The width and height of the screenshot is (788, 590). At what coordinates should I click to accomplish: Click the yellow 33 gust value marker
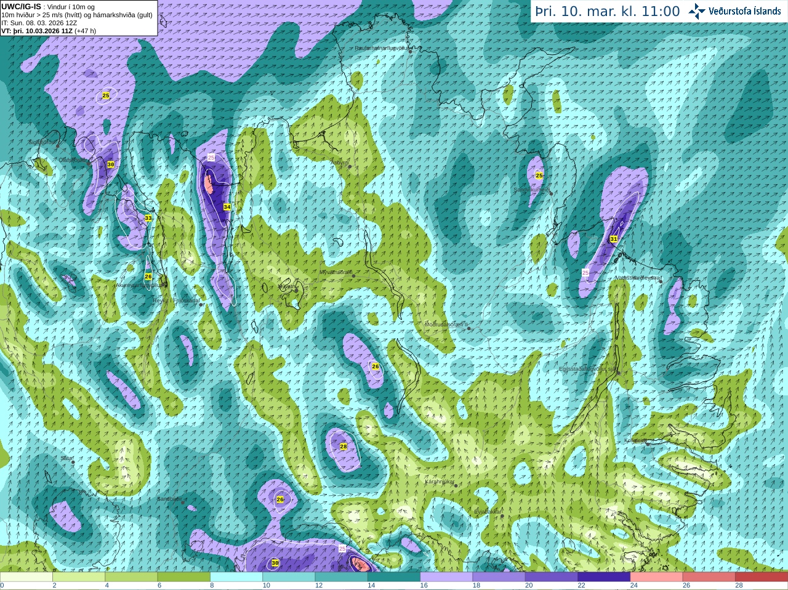(148, 218)
